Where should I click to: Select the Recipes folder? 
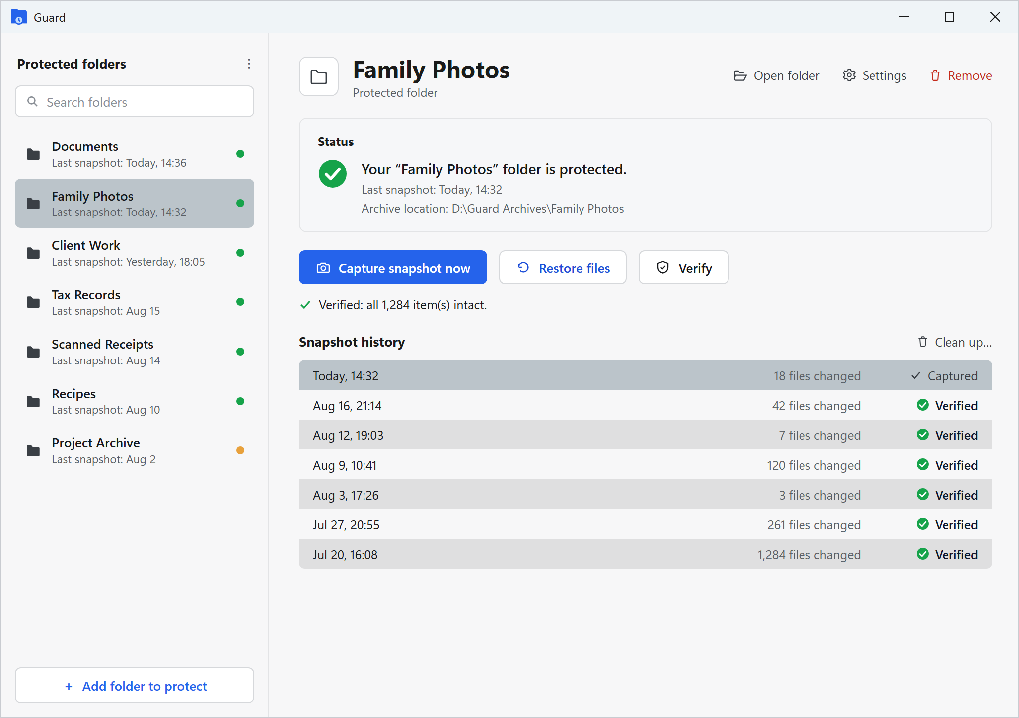pyautogui.click(x=135, y=401)
